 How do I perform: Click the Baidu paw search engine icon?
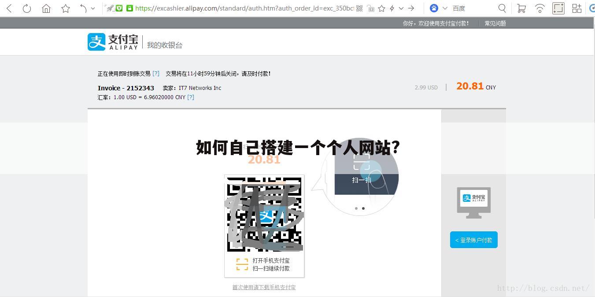434,8
